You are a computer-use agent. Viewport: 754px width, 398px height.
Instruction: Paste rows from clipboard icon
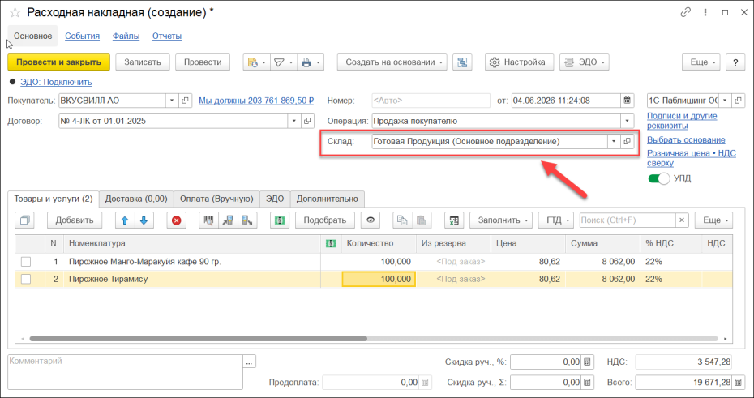[422, 220]
